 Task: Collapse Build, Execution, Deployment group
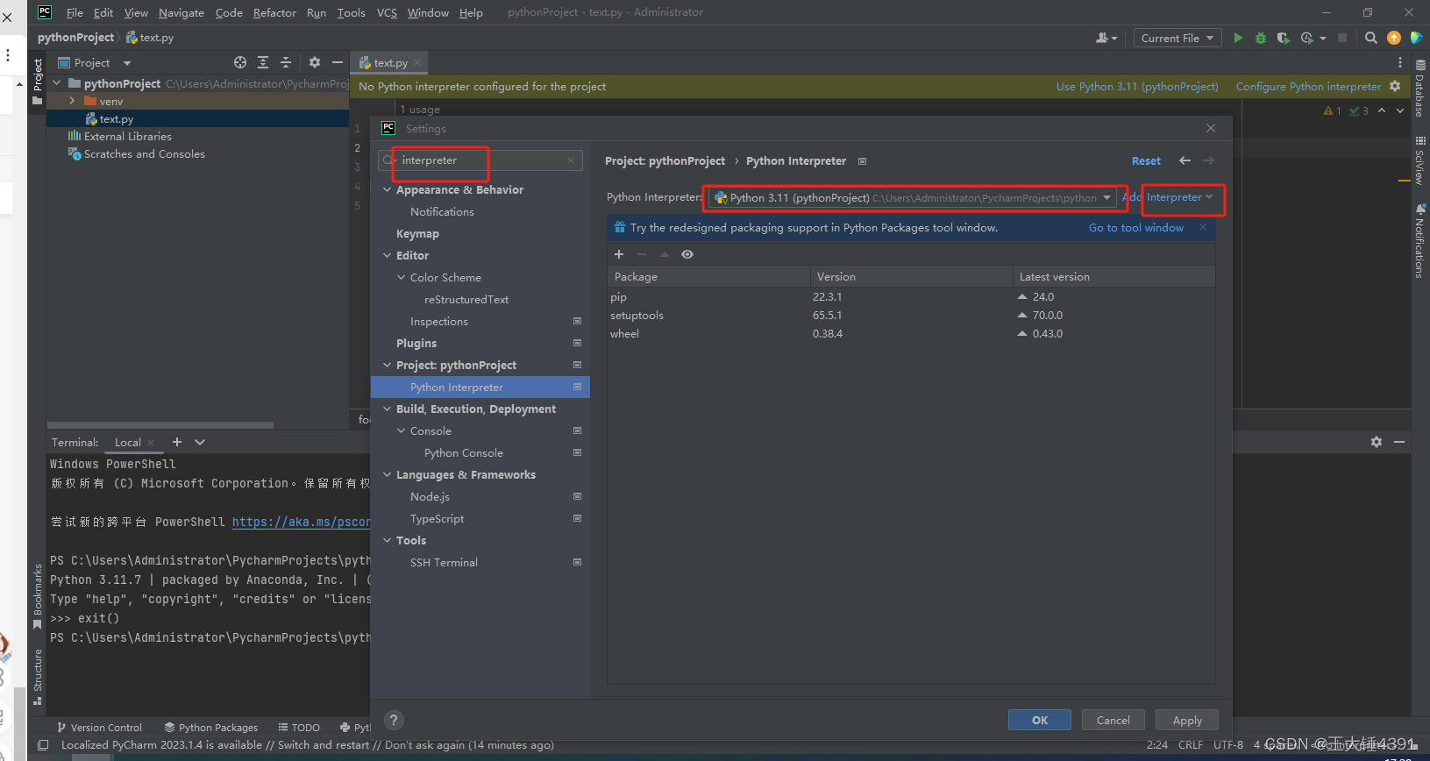click(x=387, y=409)
